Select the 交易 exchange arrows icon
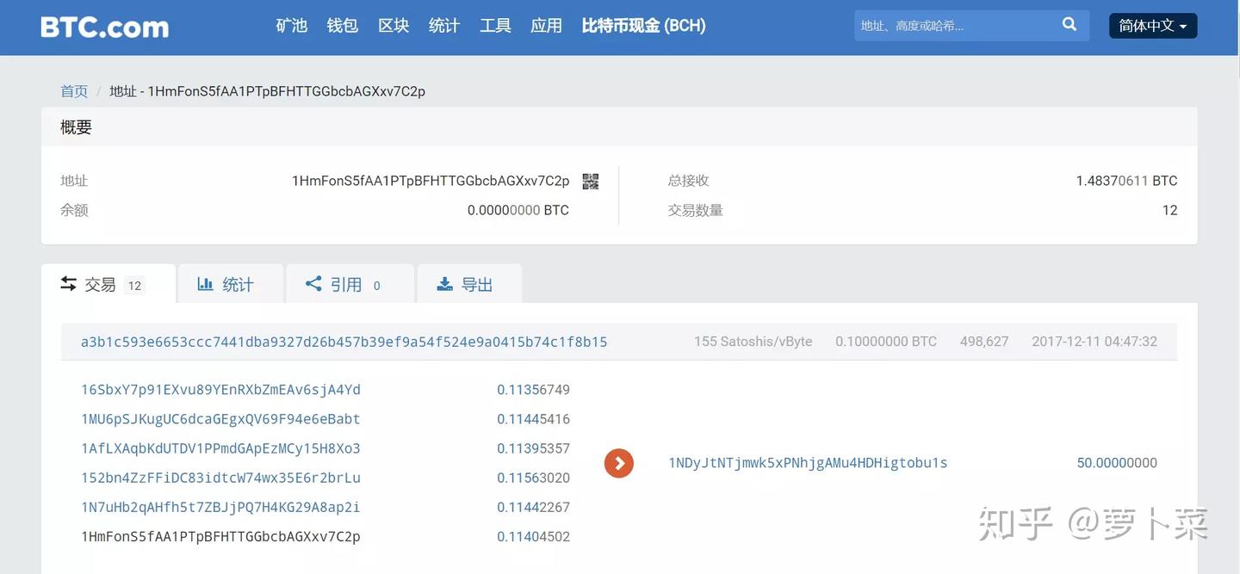 coord(69,281)
